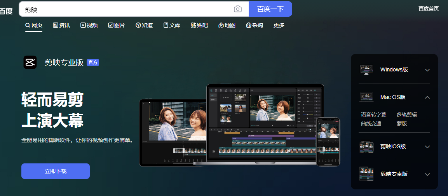Click the Baidu logo
The width and height of the screenshot is (448, 196).
(6, 11)
